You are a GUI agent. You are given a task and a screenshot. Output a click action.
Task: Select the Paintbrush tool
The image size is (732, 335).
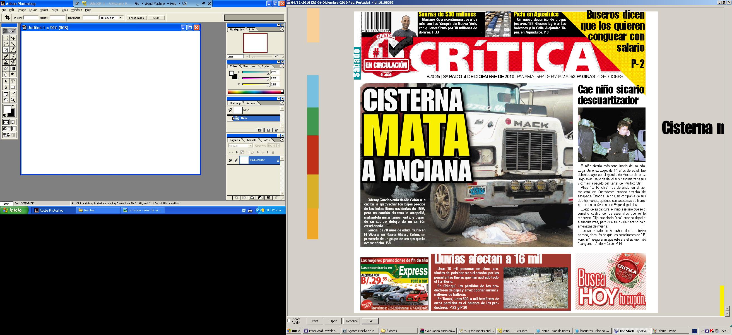click(x=13, y=57)
